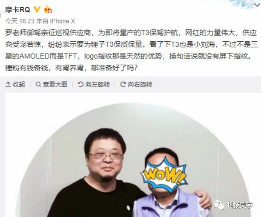Open the 今天 16:23 timestamp link
The height and width of the screenshot is (217, 261).
(20, 21)
